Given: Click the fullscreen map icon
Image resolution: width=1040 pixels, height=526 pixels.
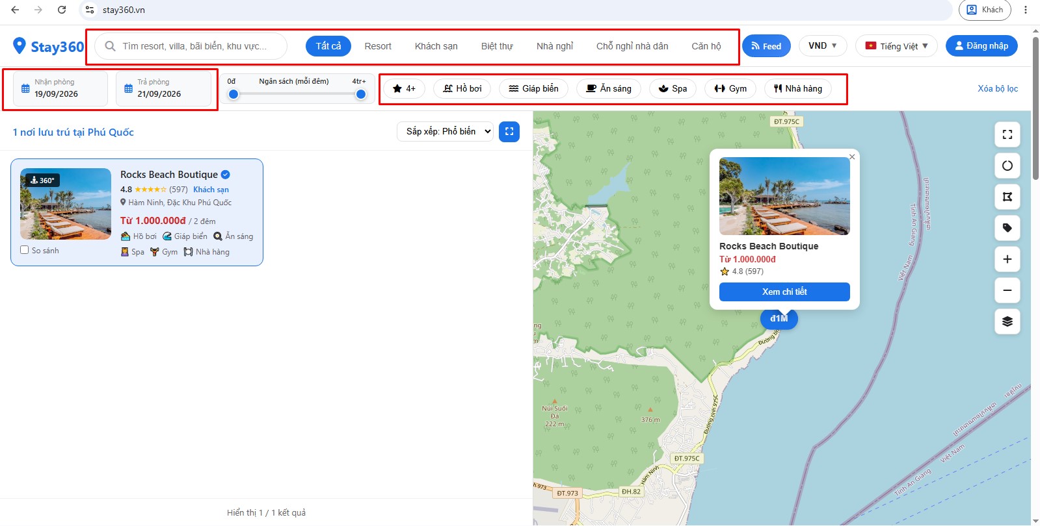Looking at the screenshot, I should [x=1007, y=134].
